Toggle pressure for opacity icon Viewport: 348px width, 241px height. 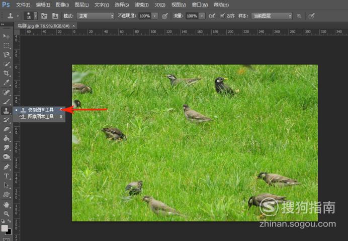(x=164, y=16)
